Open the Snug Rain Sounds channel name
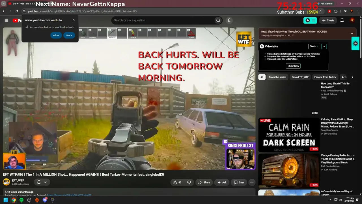Viewport: 362px width, 204px height. 329,130
